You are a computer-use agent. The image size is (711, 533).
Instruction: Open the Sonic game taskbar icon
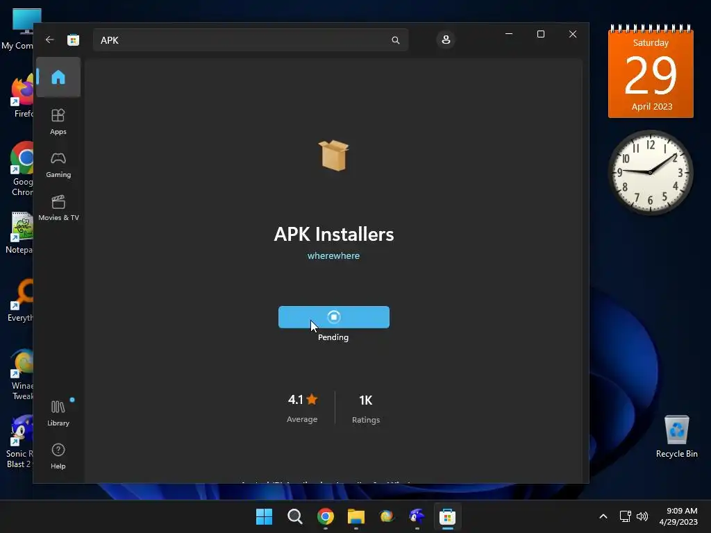[x=417, y=516]
